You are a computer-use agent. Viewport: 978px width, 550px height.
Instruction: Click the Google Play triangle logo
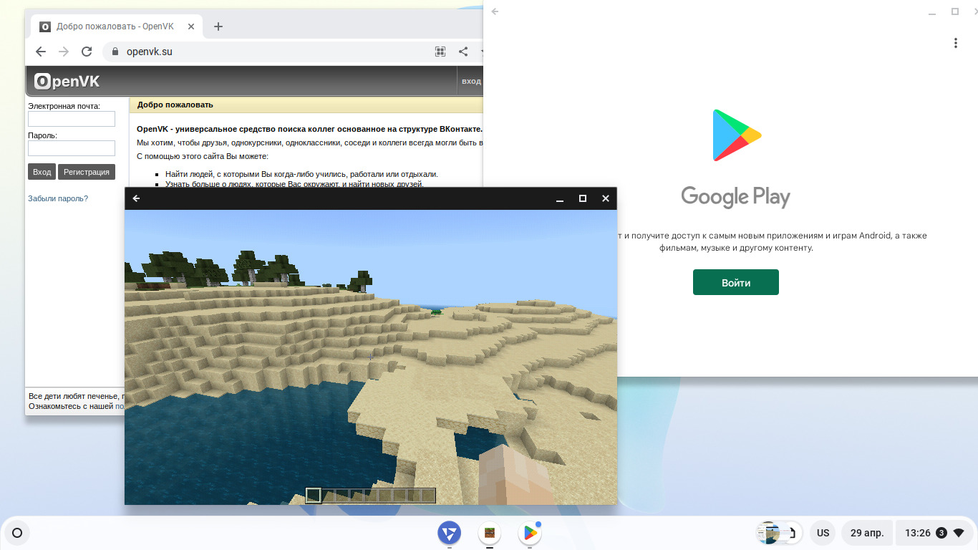(x=736, y=135)
